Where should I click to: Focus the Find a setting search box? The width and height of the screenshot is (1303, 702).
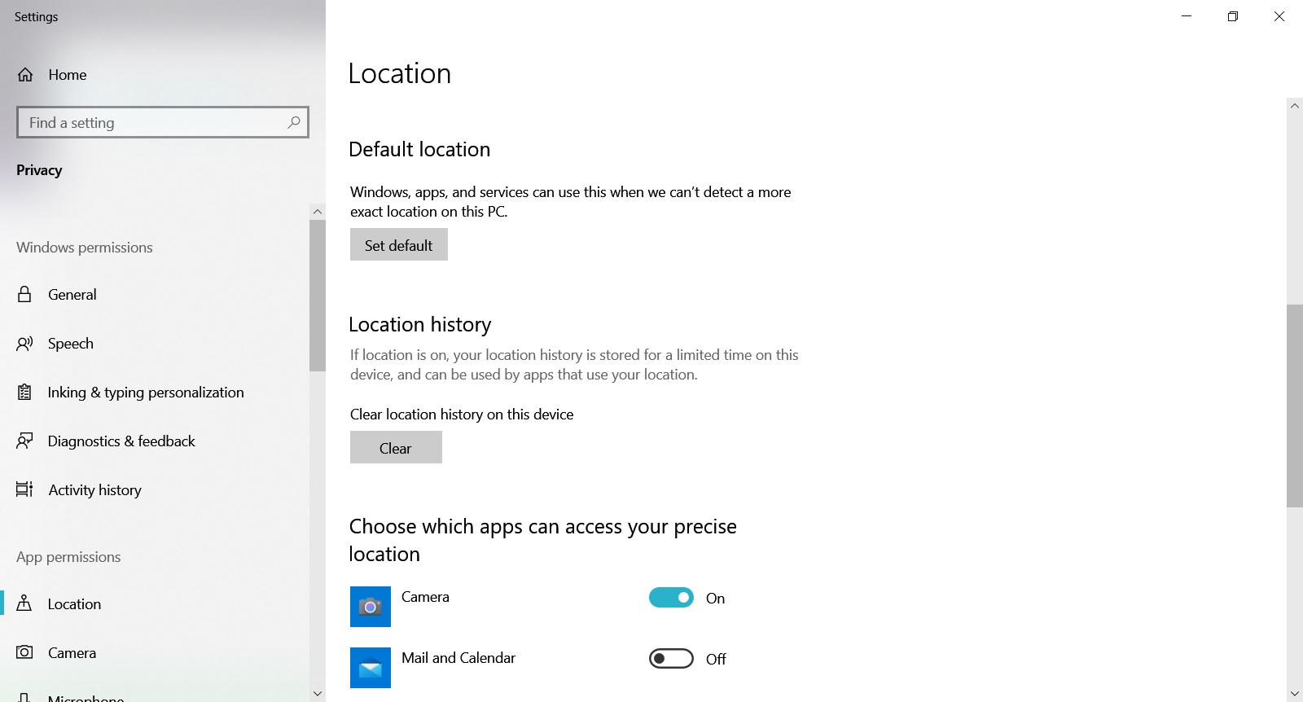(x=163, y=122)
